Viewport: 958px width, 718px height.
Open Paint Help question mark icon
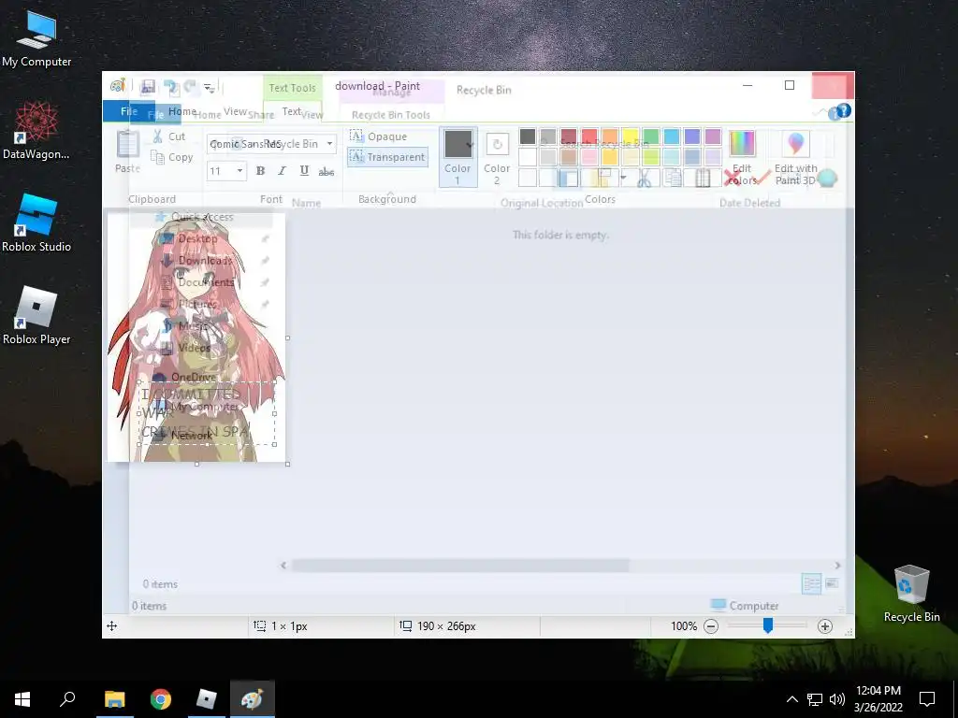tap(843, 110)
